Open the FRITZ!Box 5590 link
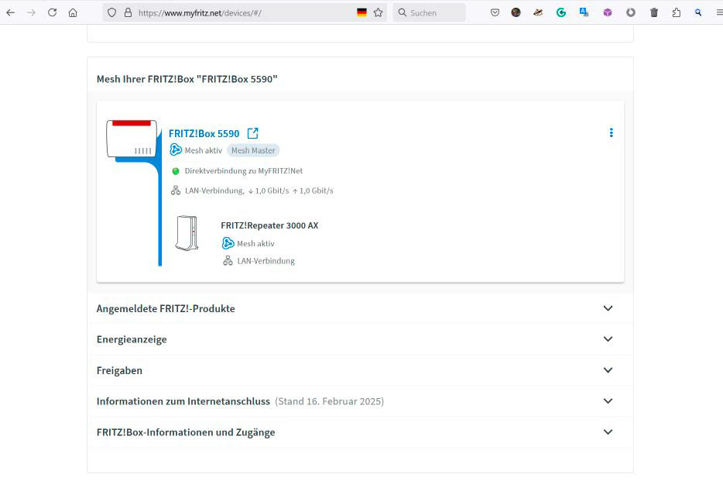 (x=204, y=133)
